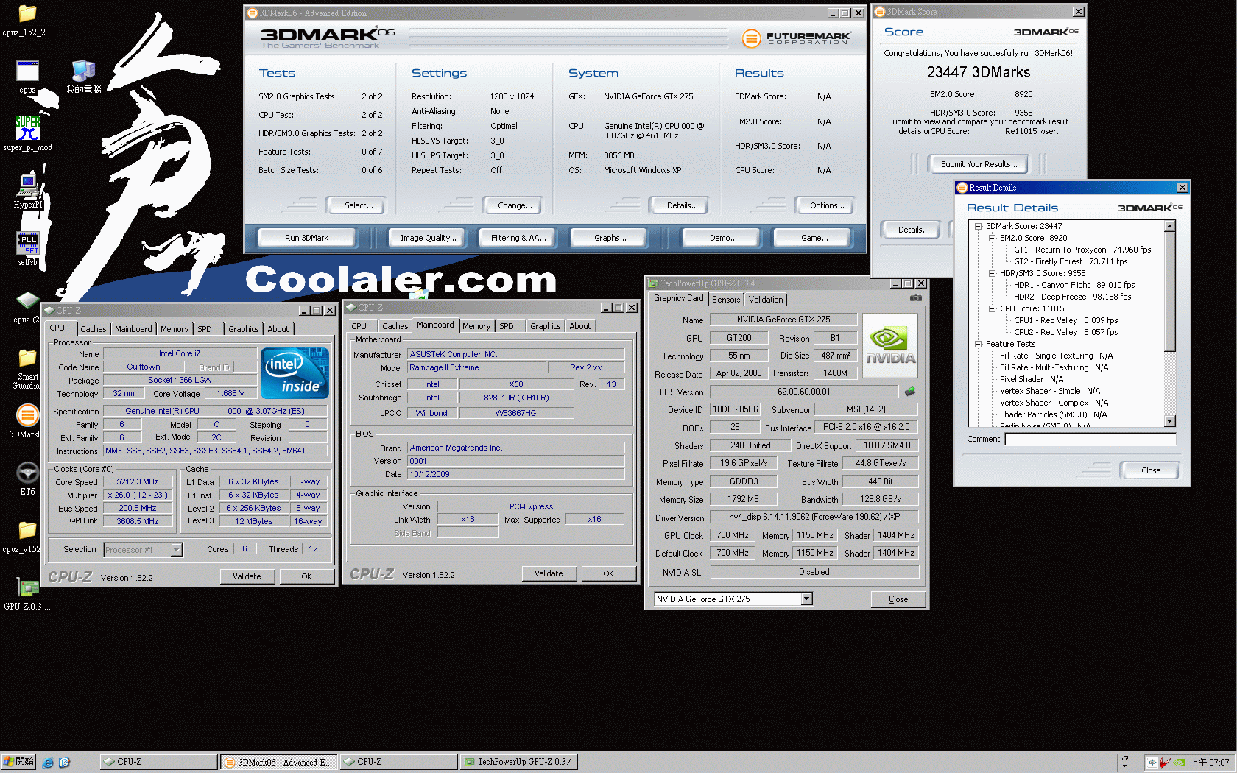This screenshot has width=1237, height=773.
Task: Click Submit Your Results... button
Action: (x=979, y=164)
